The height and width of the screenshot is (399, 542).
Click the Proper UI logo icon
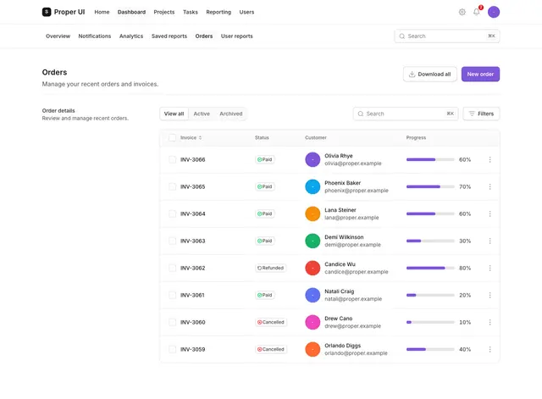pyautogui.click(x=47, y=12)
